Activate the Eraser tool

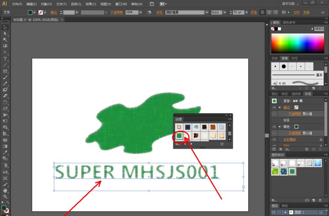click(5, 96)
